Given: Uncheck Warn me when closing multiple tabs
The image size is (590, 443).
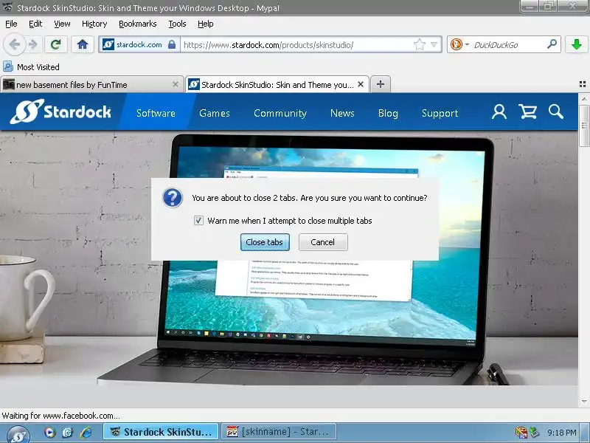Looking at the screenshot, I should [x=198, y=220].
